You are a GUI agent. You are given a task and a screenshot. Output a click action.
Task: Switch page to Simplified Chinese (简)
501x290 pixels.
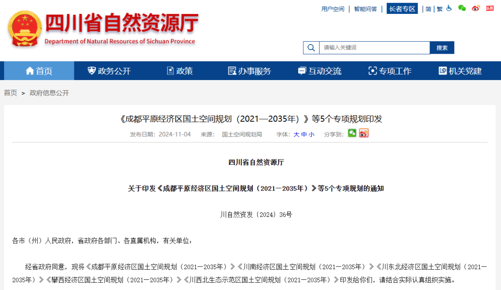pos(428,8)
